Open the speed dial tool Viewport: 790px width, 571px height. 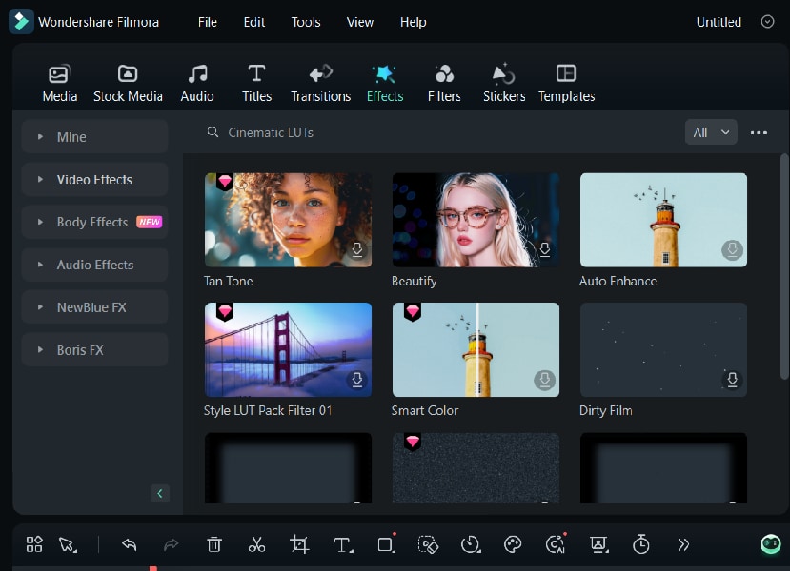[x=471, y=544]
